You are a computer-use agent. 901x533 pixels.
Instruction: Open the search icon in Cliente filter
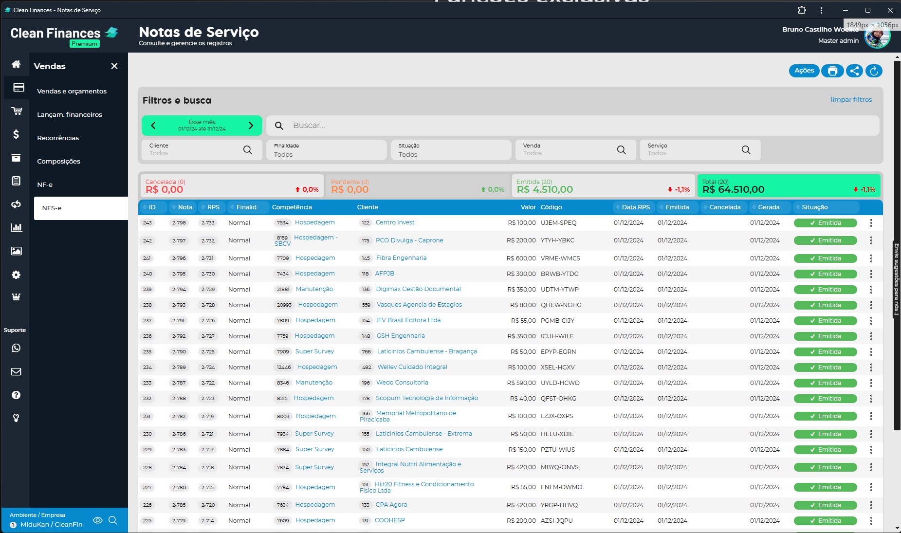pos(247,150)
